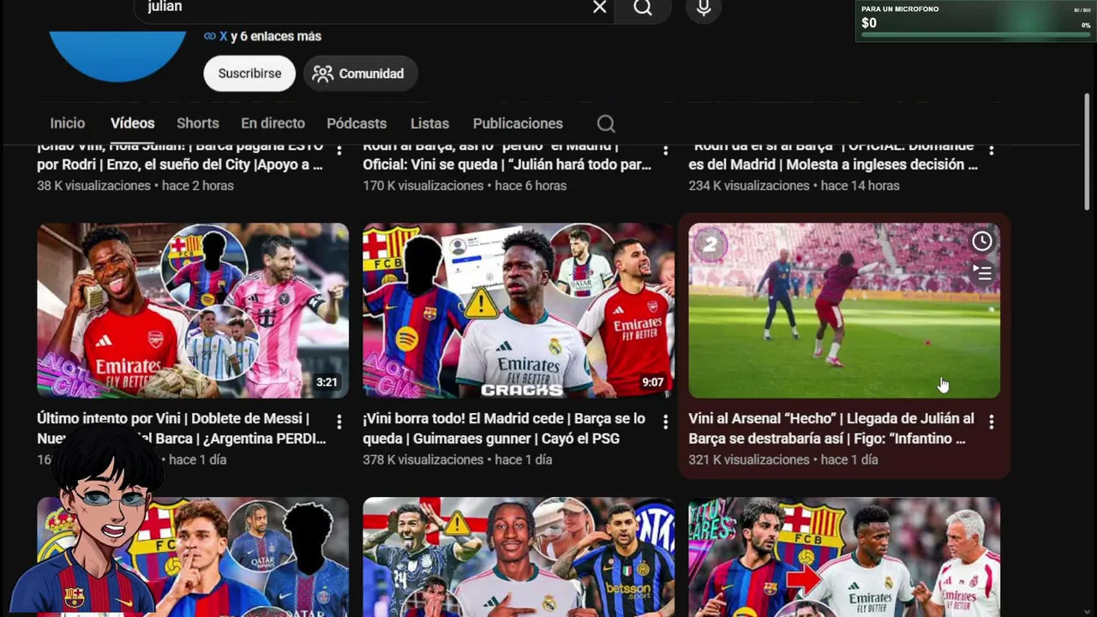1097x617 pixels.
Task: Open options for the 38 K views video
Action: click(339, 150)
